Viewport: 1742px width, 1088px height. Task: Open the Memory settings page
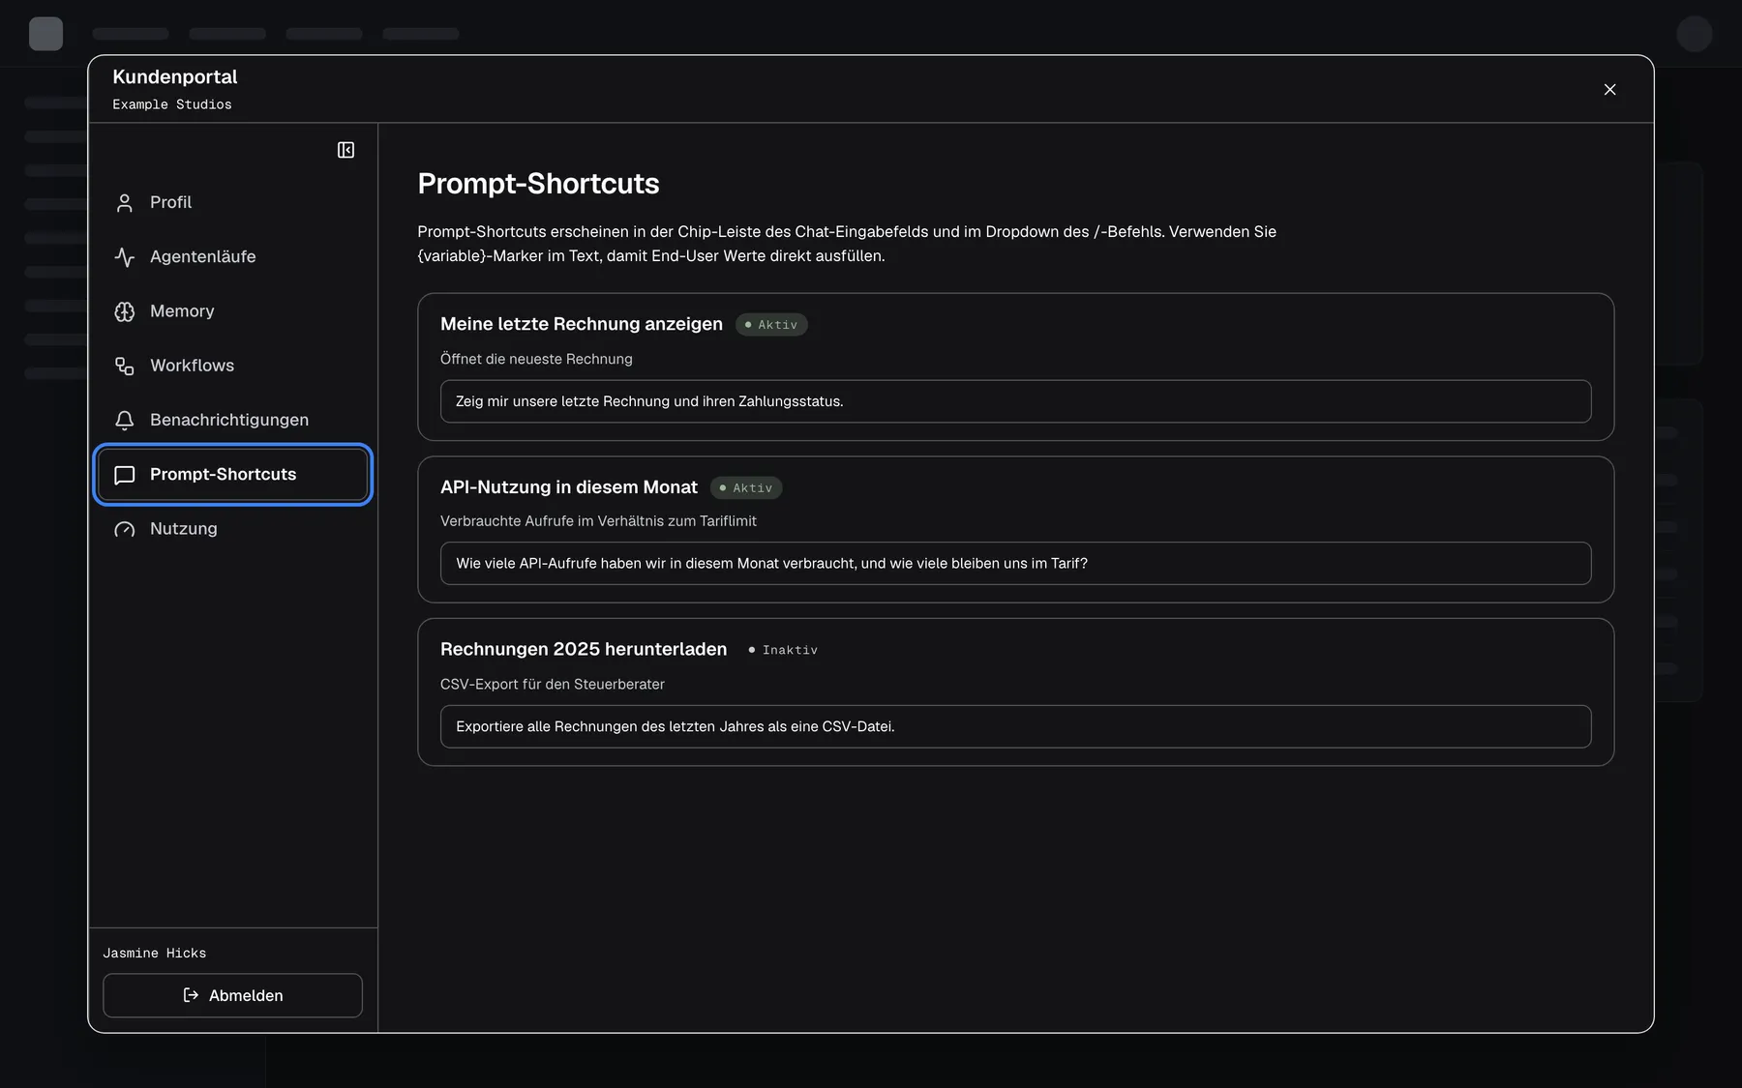click(233, 310)
